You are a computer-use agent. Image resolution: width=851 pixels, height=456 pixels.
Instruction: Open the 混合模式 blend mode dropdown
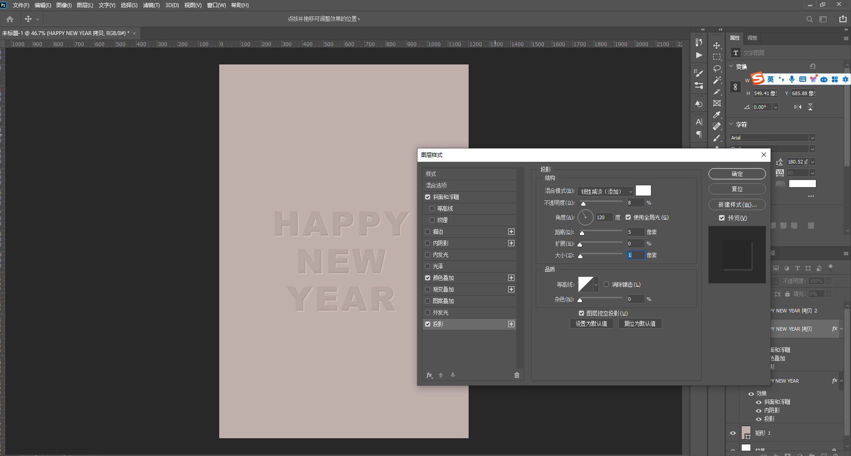click(x=605, y=192)
